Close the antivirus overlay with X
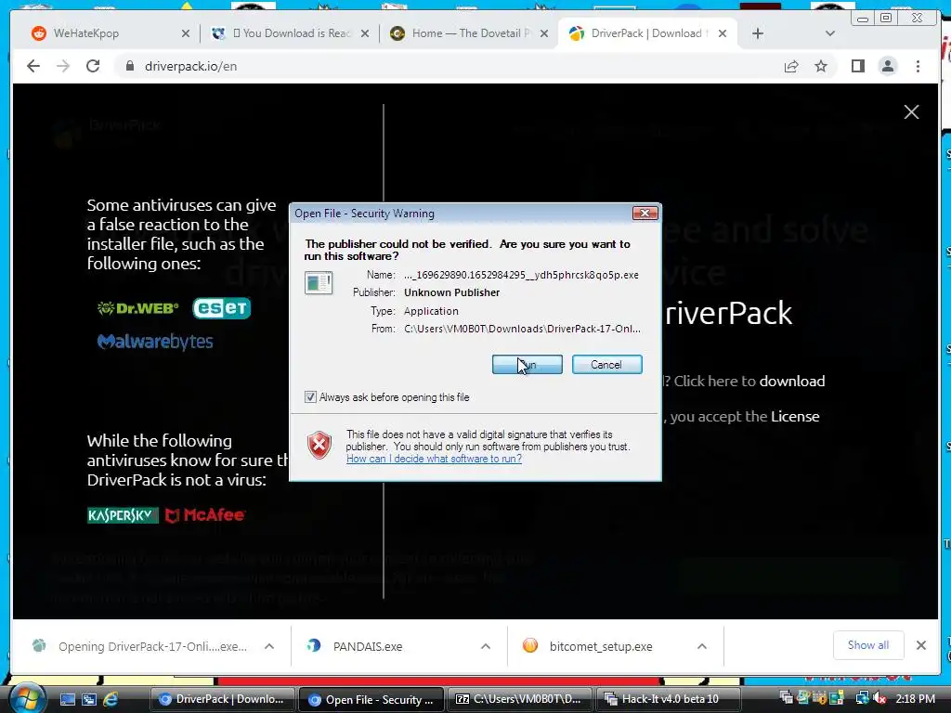Image resolution: width=951 pixels, height=713 pixels. [911, 111]
